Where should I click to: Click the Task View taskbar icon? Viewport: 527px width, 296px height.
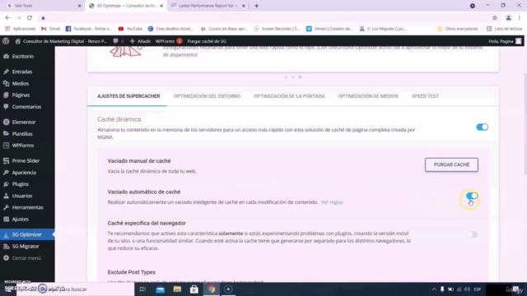pos(142,289)
